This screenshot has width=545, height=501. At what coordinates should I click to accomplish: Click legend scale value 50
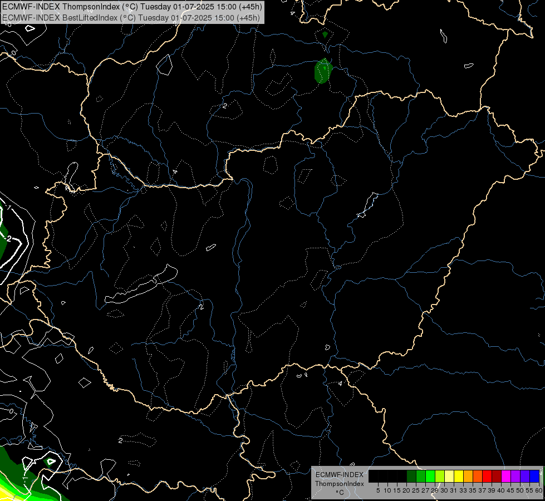point(520,490)
